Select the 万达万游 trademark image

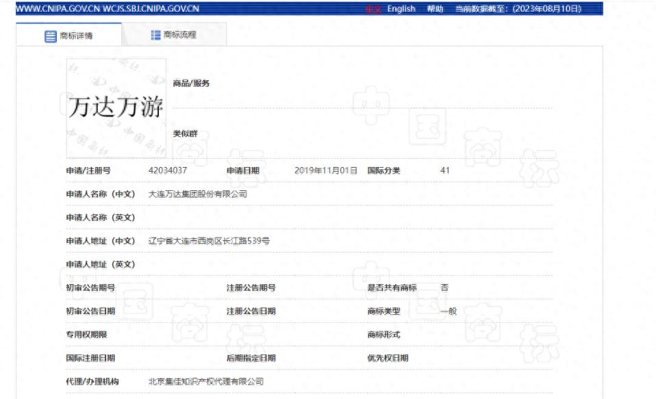pos(115,108)
